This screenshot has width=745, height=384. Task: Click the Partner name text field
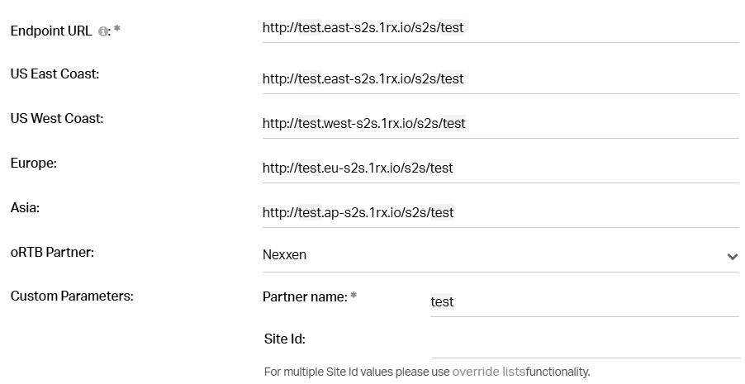584,302
